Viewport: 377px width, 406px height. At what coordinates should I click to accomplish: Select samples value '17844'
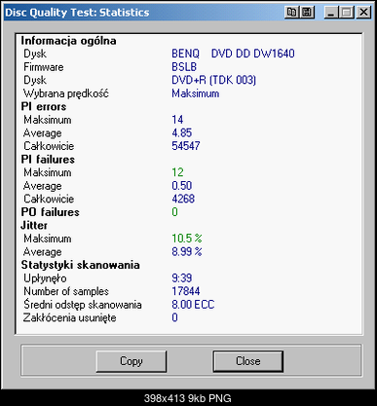pyautogui.click(x=186, y=291)
